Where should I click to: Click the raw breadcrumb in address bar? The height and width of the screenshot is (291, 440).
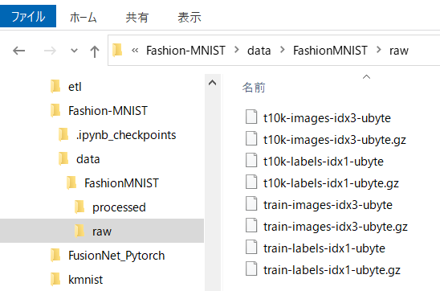click(x=399, y=51)
